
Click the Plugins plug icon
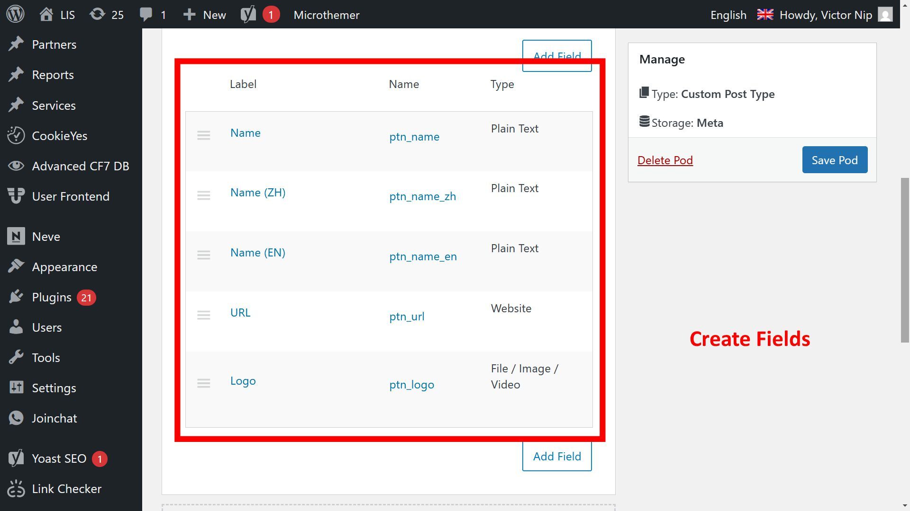click(16, 297)
